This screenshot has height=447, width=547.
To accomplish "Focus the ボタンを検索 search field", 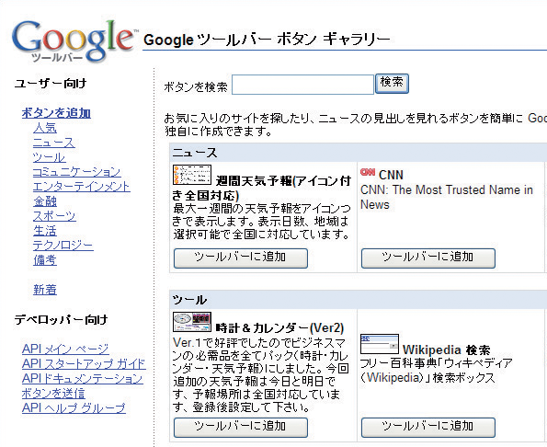I will pyautogui.click(x=302, y=85).
